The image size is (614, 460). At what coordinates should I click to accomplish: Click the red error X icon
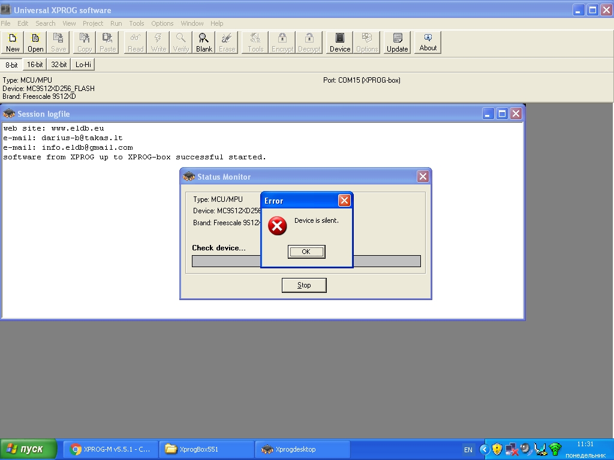pyautogui.click(x=277, y=226)
